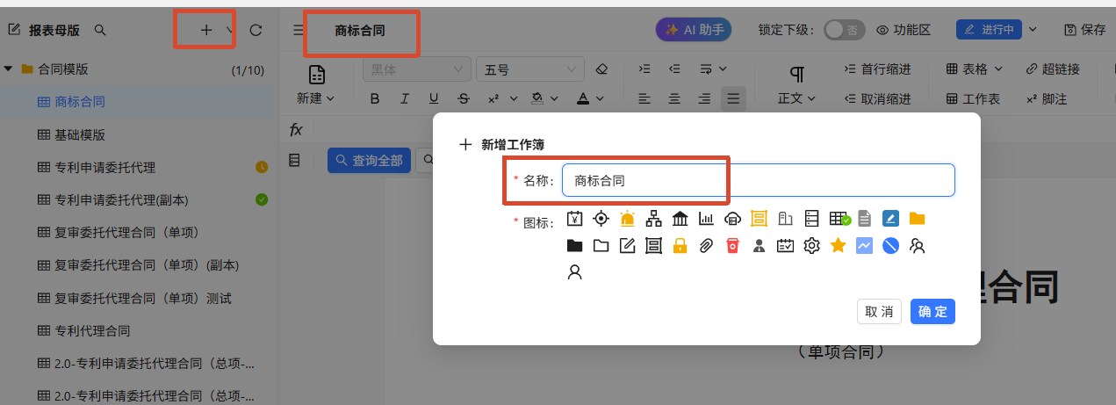Click the 查询全部 button
This screenshot has height=405, width=1116.
pyautogui.click(x=369, y=161)
